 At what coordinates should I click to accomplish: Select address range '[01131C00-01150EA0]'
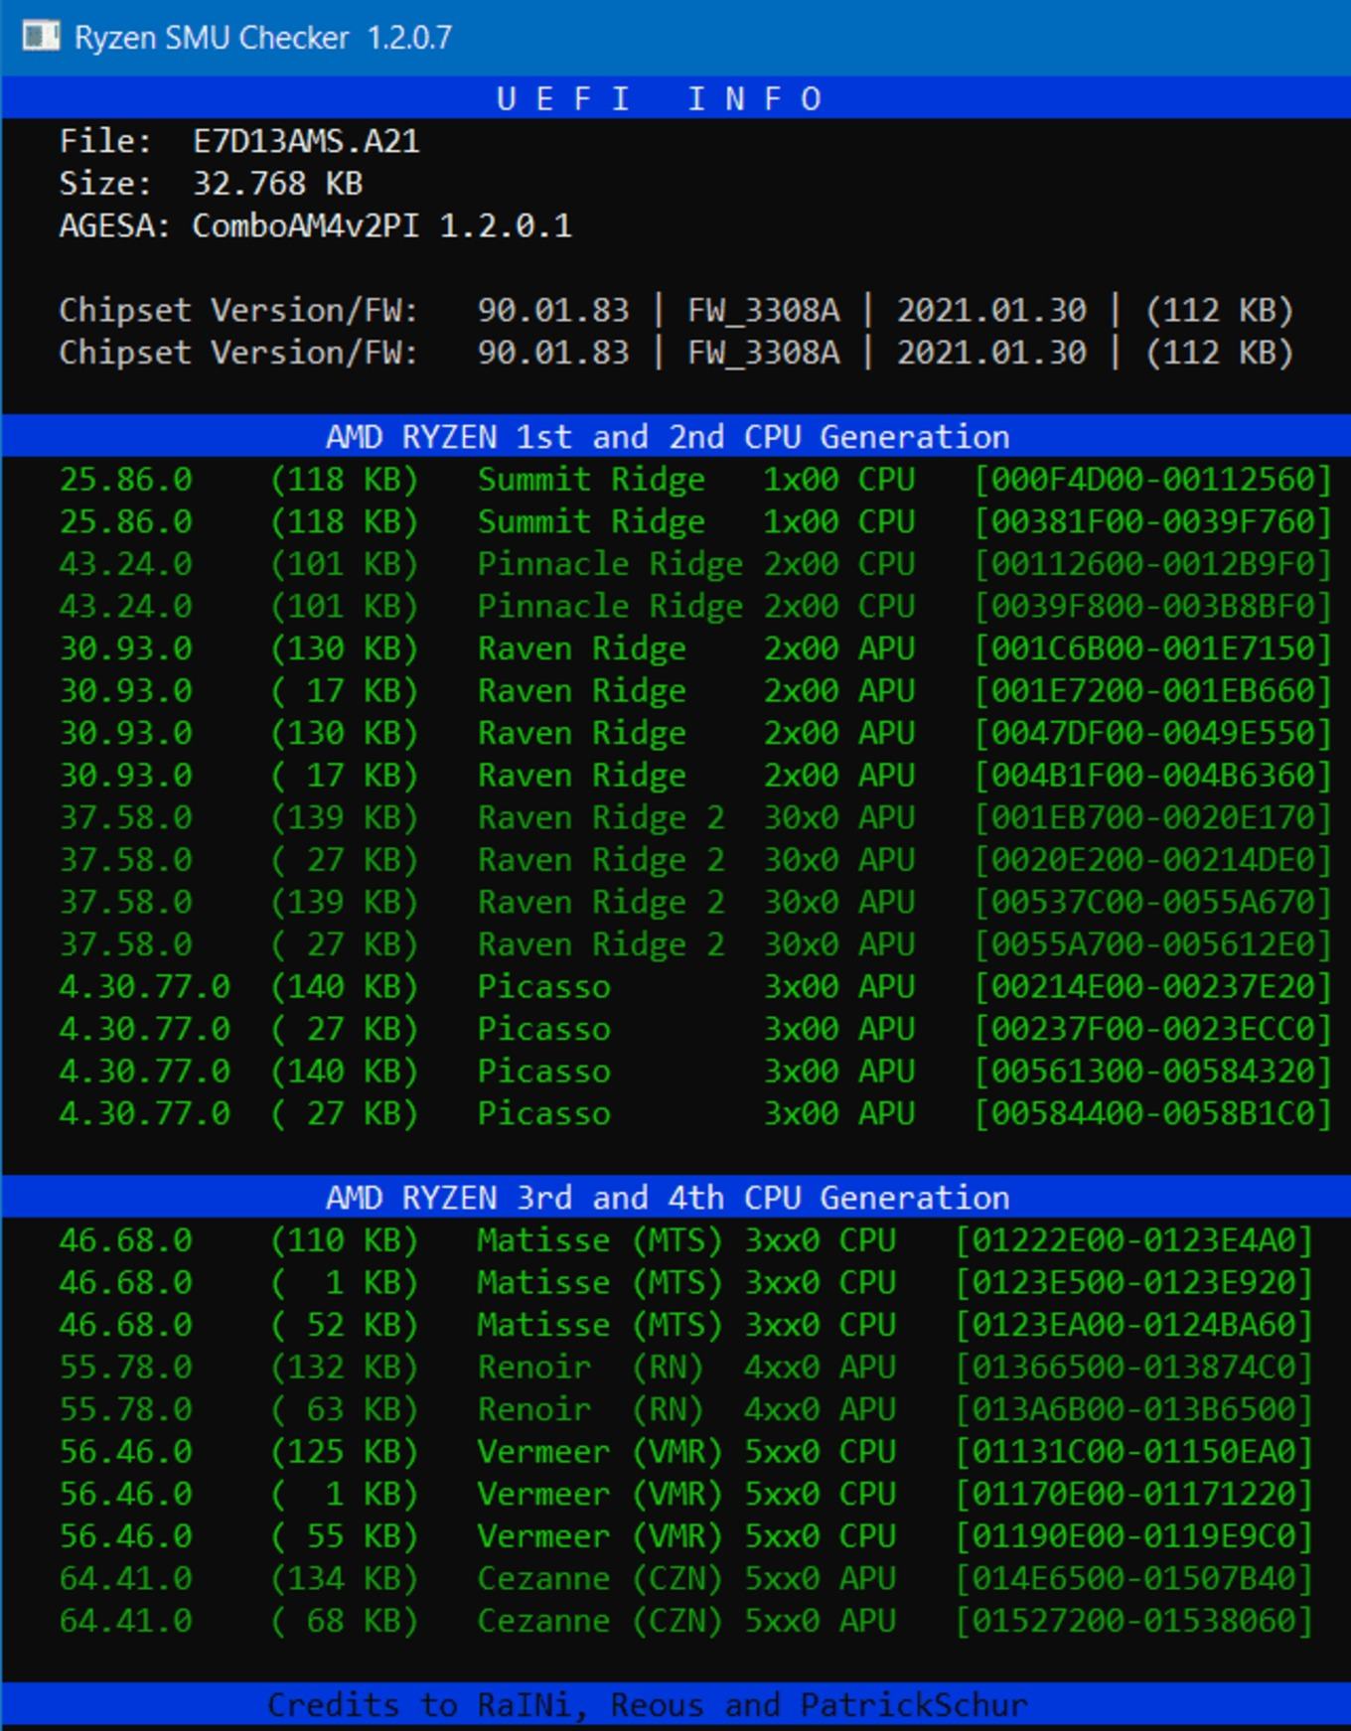[1133, 1451]
